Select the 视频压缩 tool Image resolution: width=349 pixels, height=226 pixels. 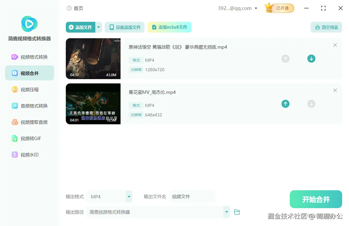pos(29,89)
